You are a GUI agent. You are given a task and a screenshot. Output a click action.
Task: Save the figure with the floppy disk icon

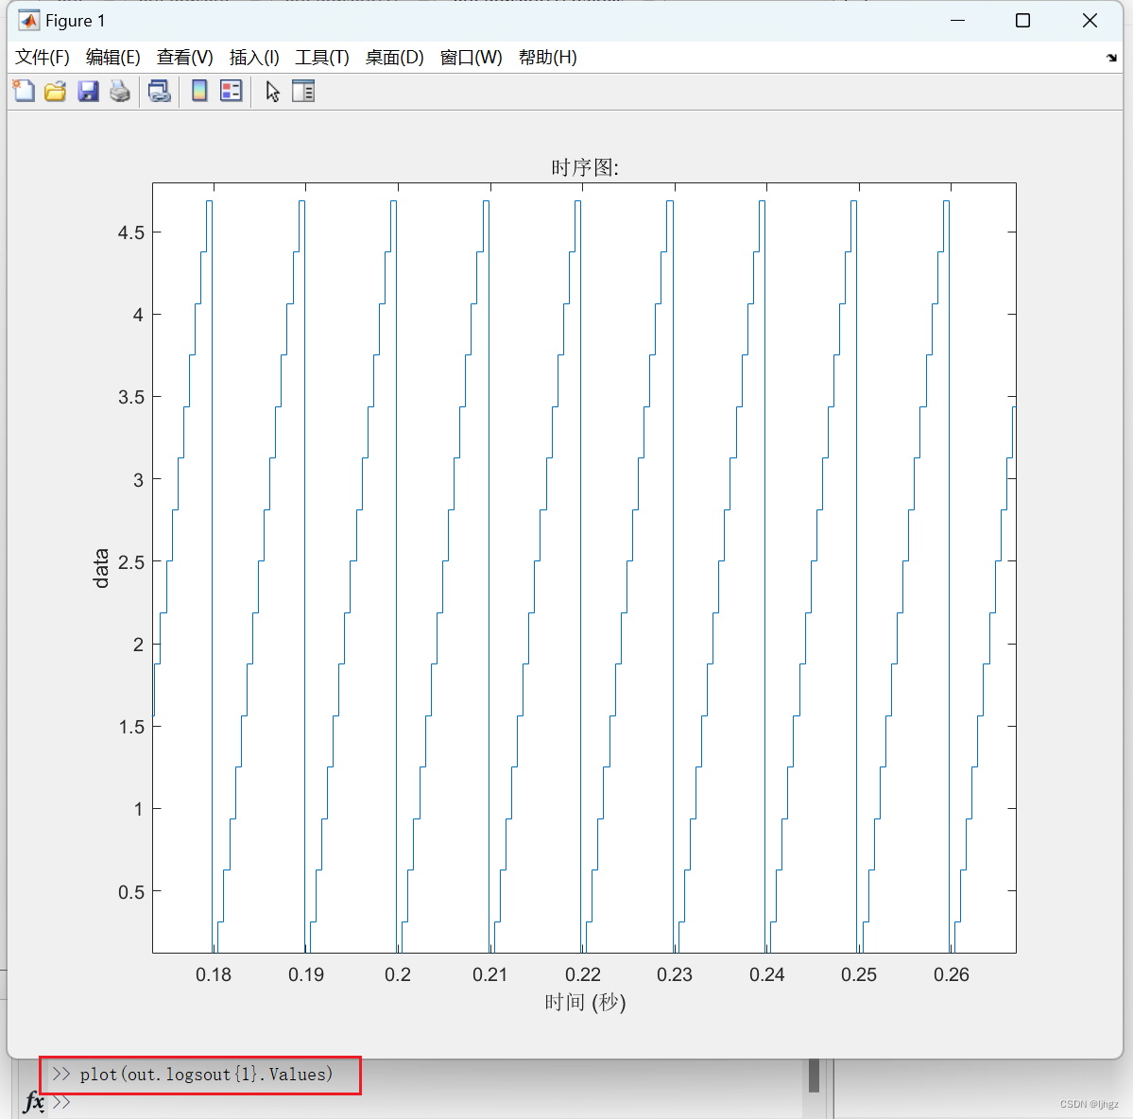88,91
